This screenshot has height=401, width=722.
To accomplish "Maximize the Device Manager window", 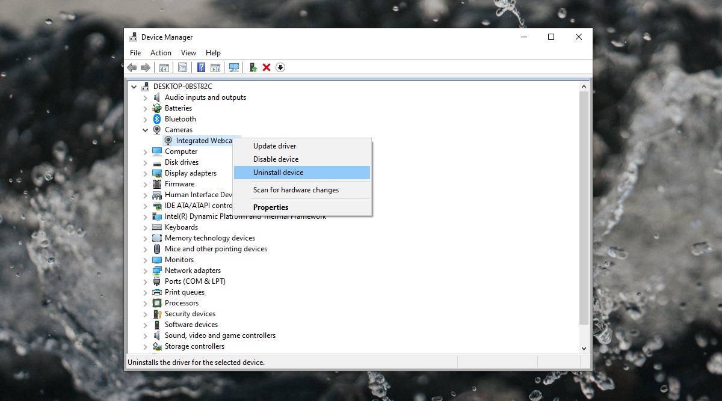I will pos(551,37).
